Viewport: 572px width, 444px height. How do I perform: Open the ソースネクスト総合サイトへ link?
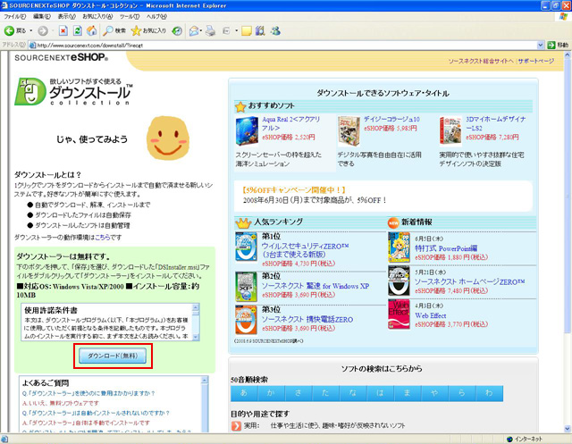coord(481,61)
